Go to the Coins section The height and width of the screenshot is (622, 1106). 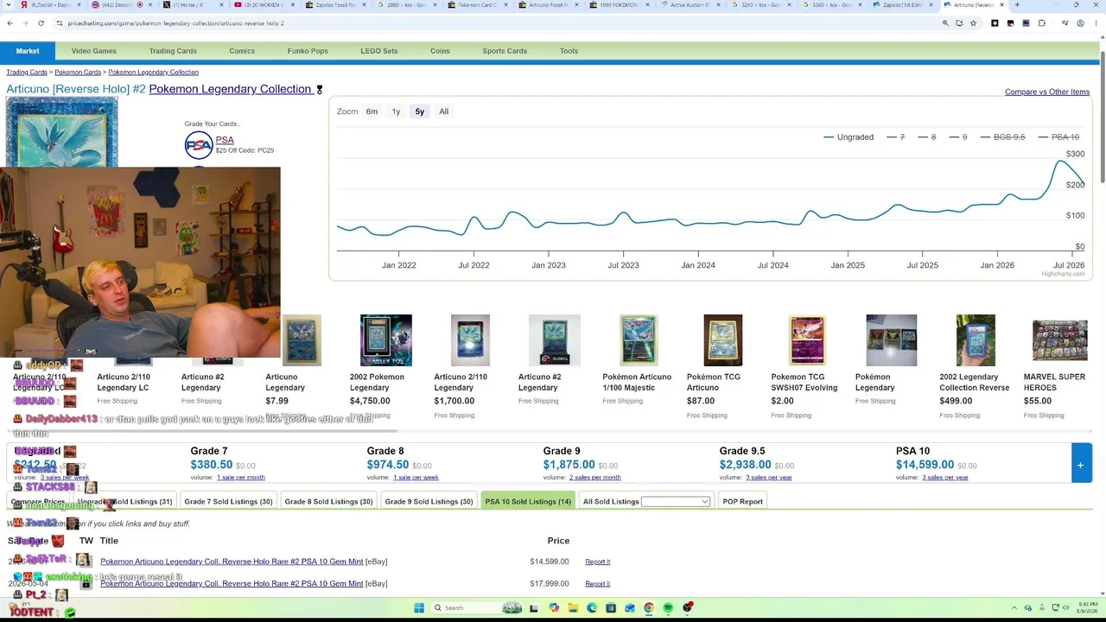[440, 51]
